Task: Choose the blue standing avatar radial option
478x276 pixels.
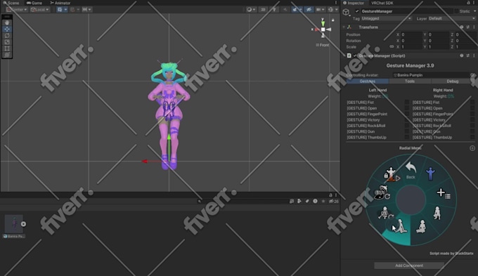Action: pyautogui.click(x=430, y=173)
